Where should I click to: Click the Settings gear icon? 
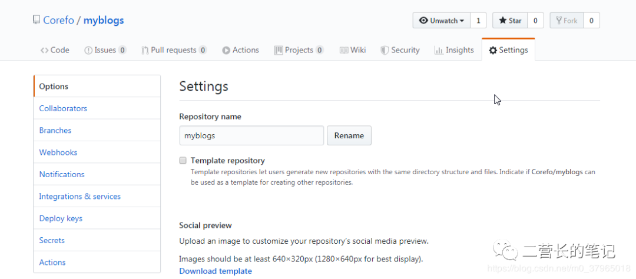click(493, 50)
